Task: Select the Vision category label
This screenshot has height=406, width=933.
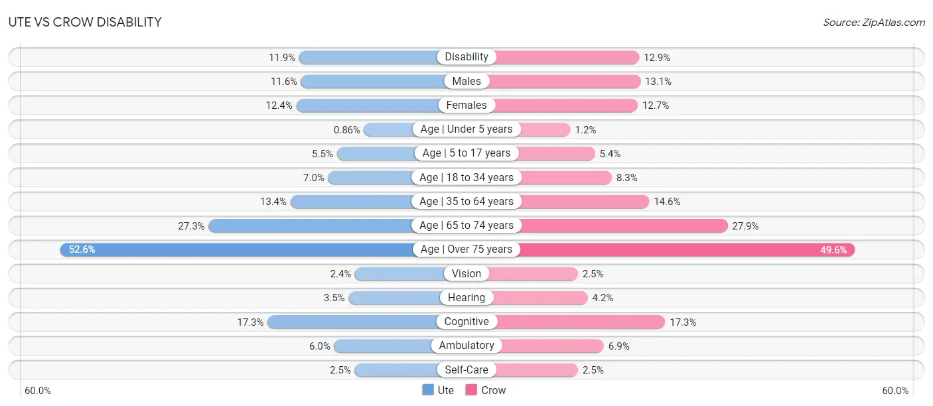Action: pos(466,273)
